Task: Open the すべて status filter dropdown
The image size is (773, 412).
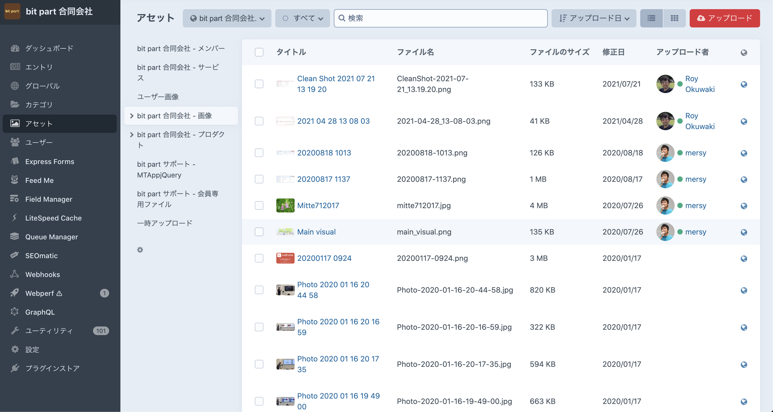Action: point(302,18)
